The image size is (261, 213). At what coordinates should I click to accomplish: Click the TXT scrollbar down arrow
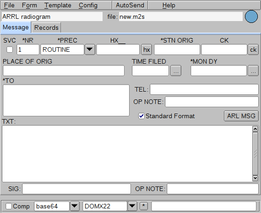click(x=255, y=178)
